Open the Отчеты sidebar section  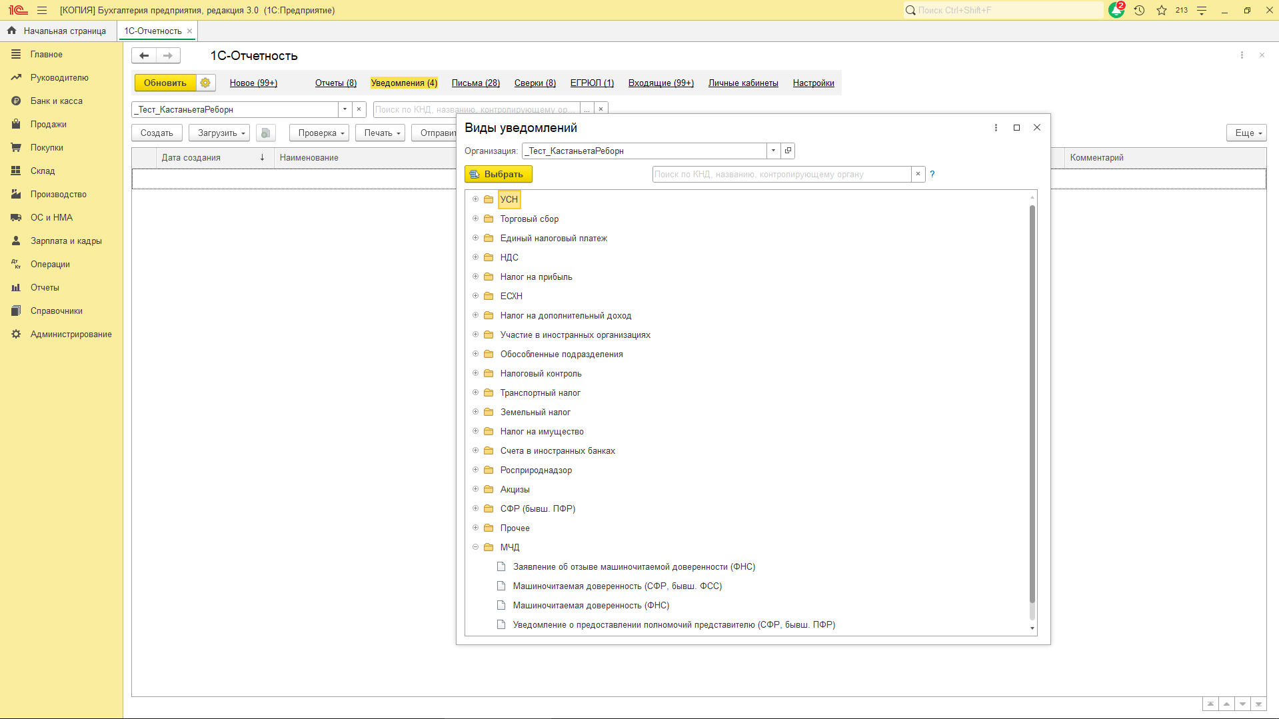click(45, 287)
